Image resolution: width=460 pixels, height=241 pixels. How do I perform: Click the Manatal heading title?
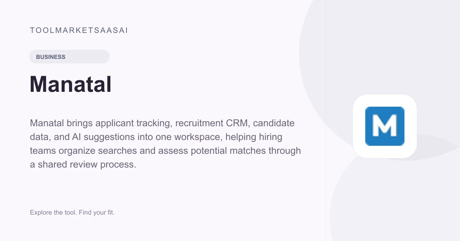[x=71, y=84]
